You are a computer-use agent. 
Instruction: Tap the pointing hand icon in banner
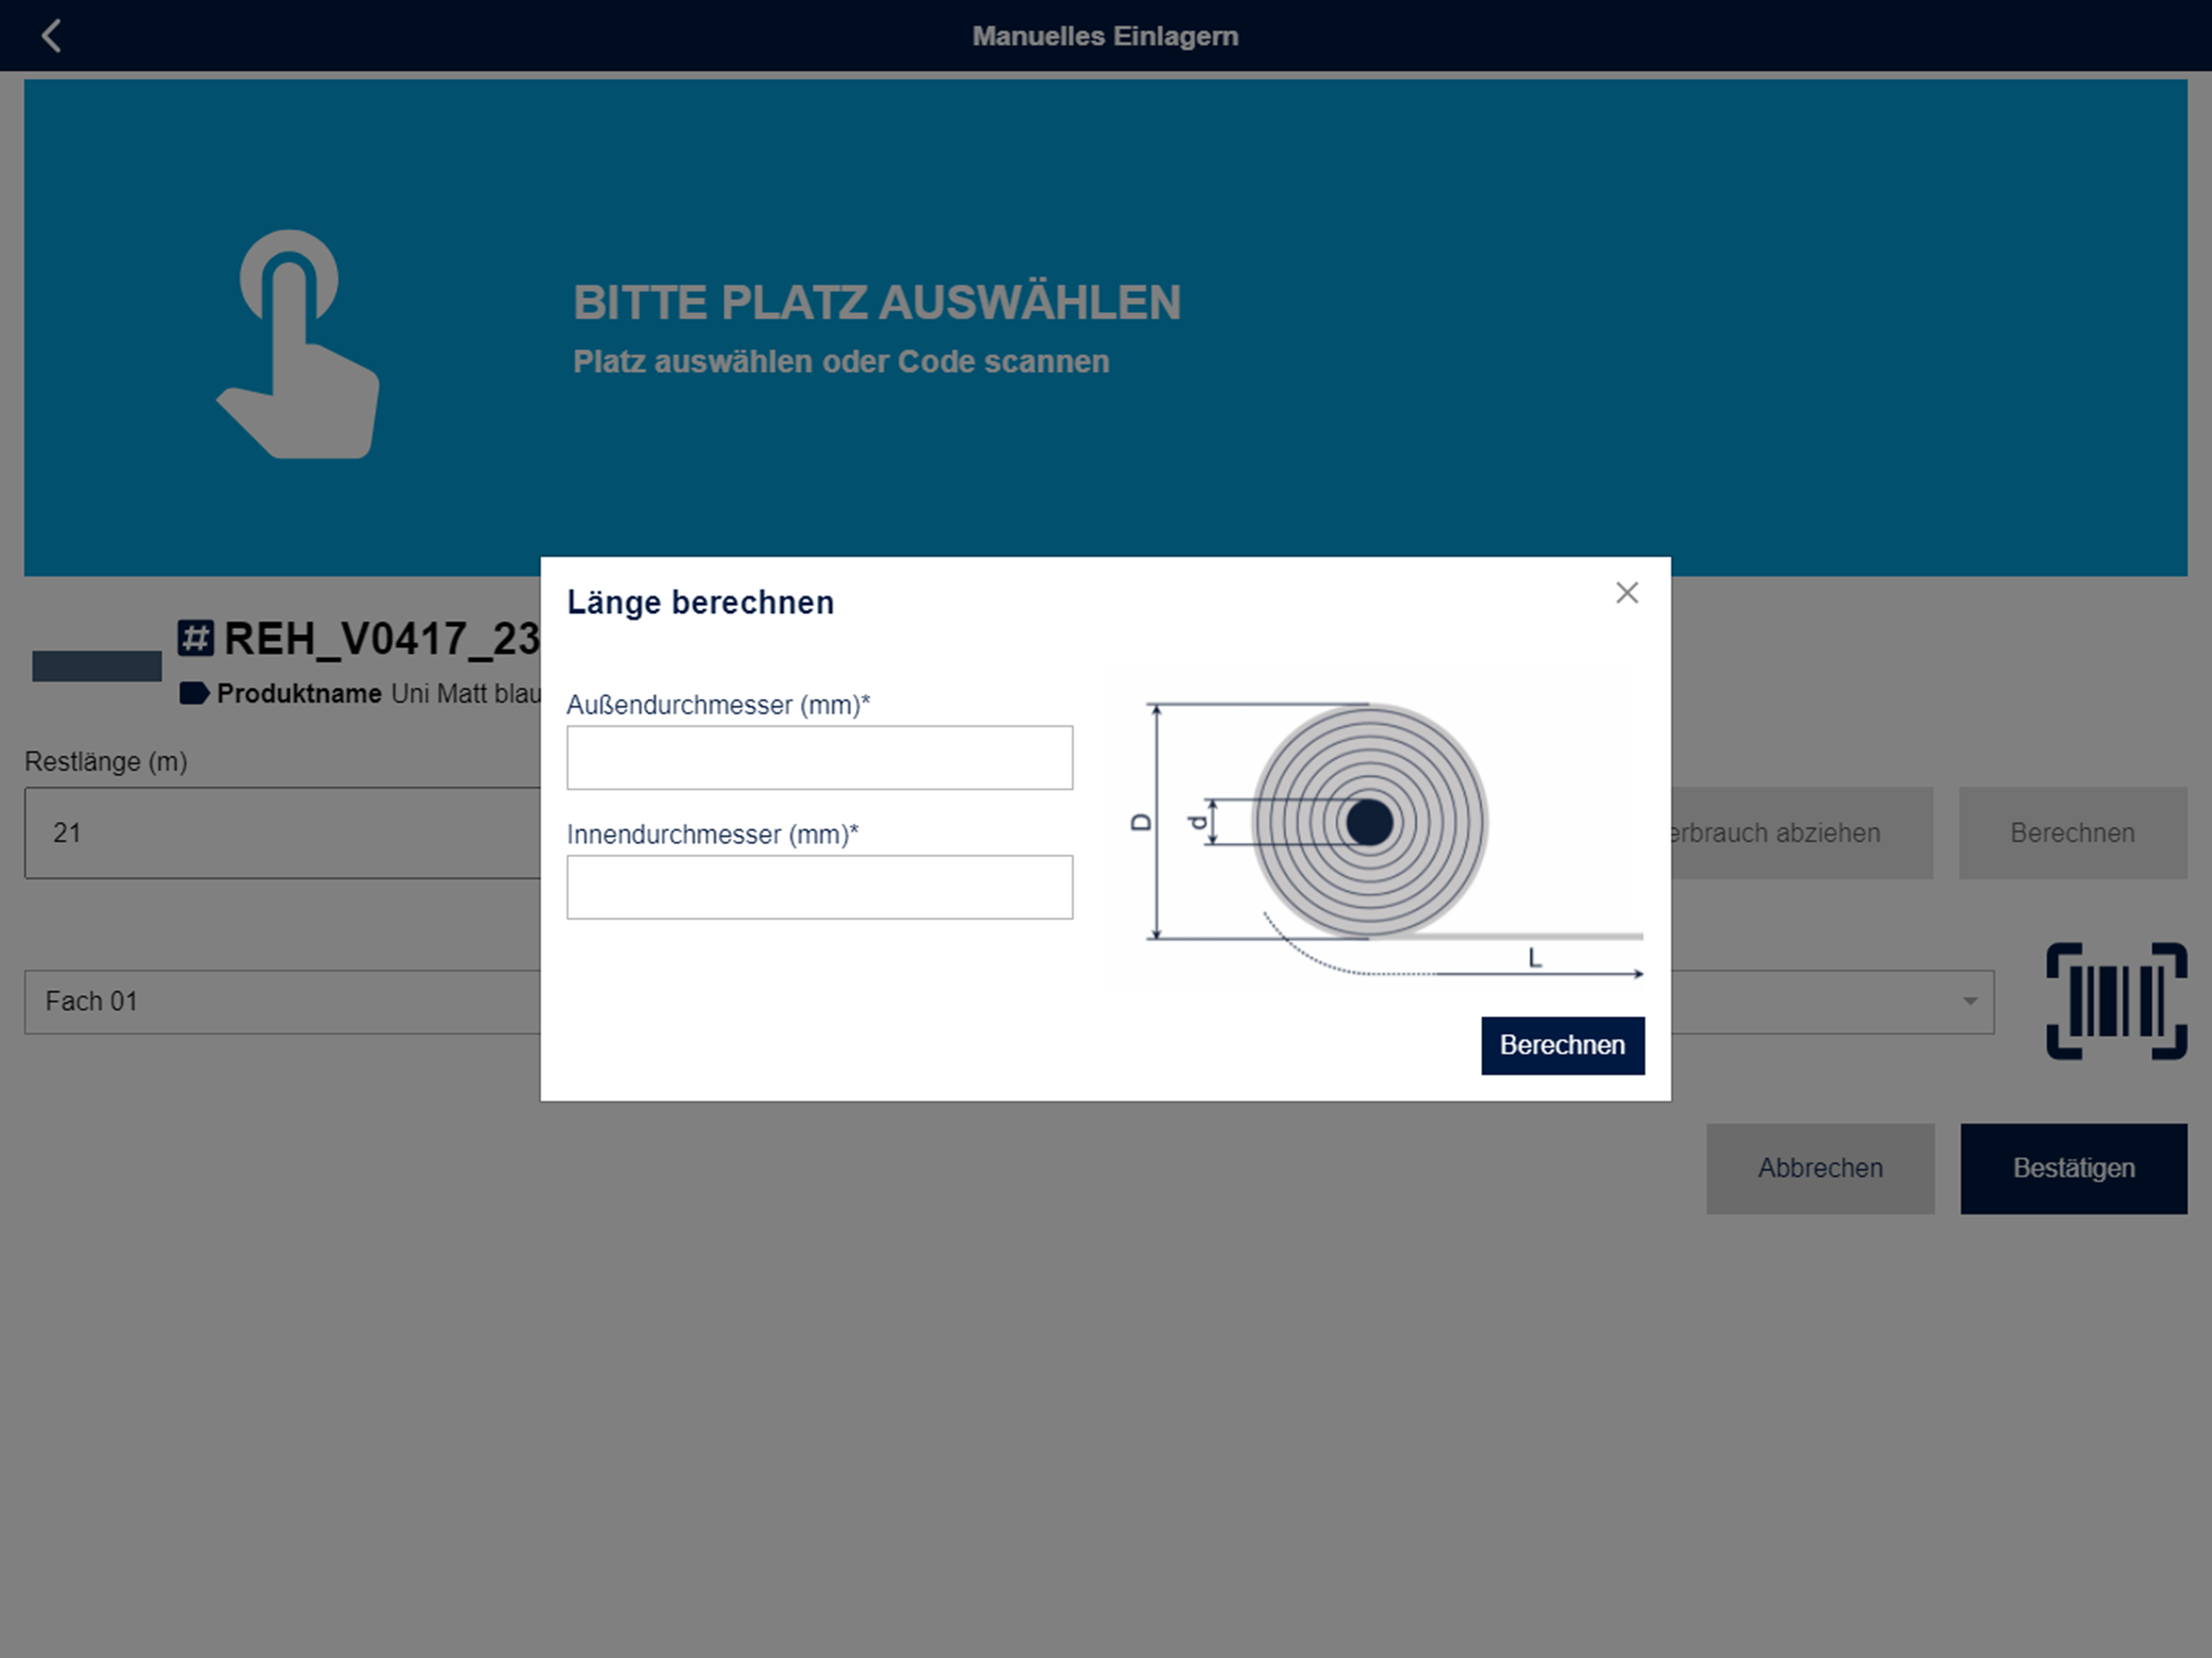click(x=298, y=344)
